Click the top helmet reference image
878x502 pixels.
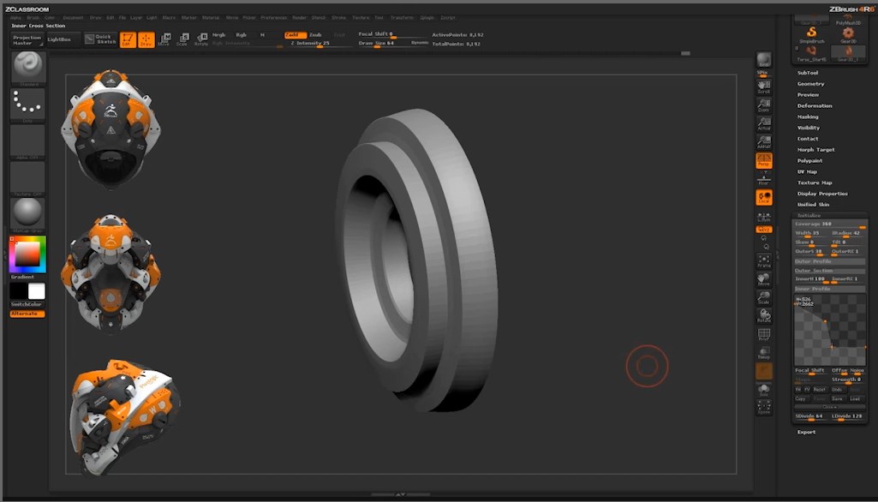[x=110, y=128]
